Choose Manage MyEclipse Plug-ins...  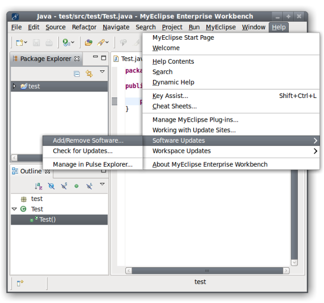pos(231,120)
